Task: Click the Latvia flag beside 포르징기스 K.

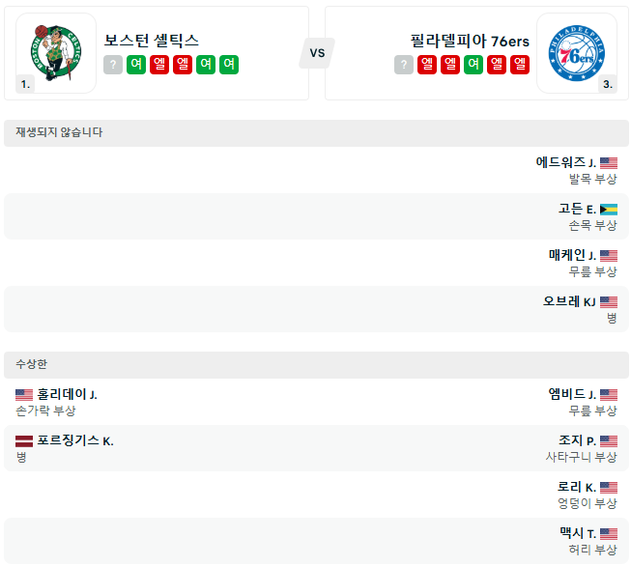Action: [x=24, y=441]
